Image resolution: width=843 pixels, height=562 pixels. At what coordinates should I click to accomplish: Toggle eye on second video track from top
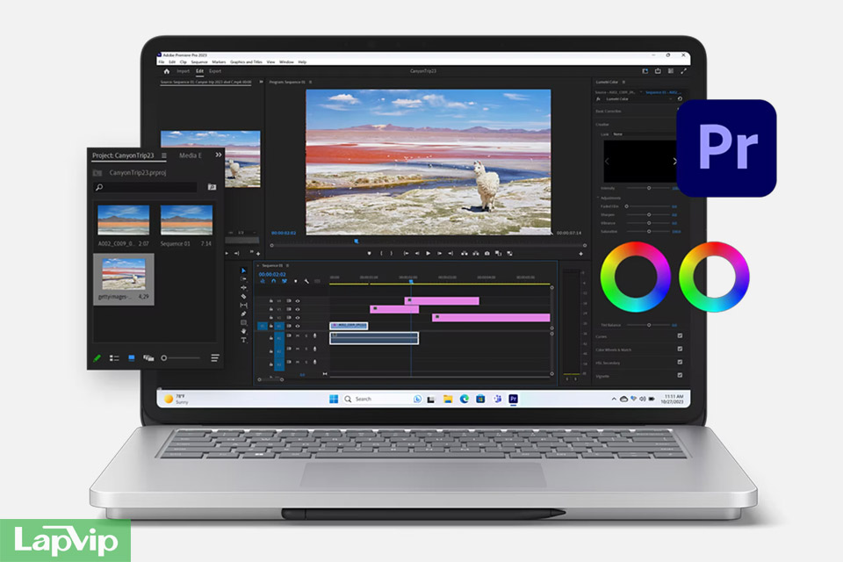pyautogui.click(x=298, y=309)
